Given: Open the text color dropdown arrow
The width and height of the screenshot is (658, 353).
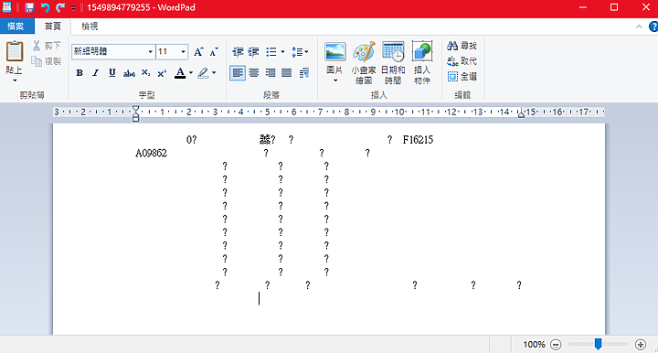Looking at the screenshot, I should [x=191, y=73].
